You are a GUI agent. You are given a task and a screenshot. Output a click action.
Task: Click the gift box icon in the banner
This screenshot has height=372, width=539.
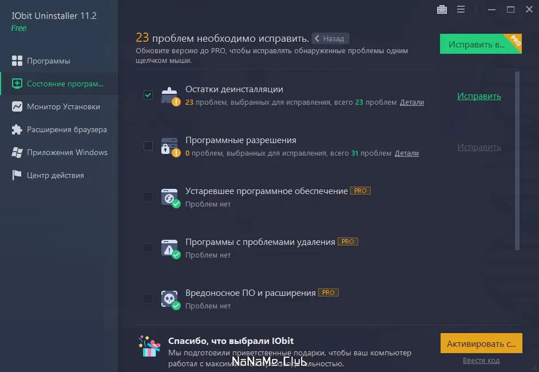tap(149, 347)
